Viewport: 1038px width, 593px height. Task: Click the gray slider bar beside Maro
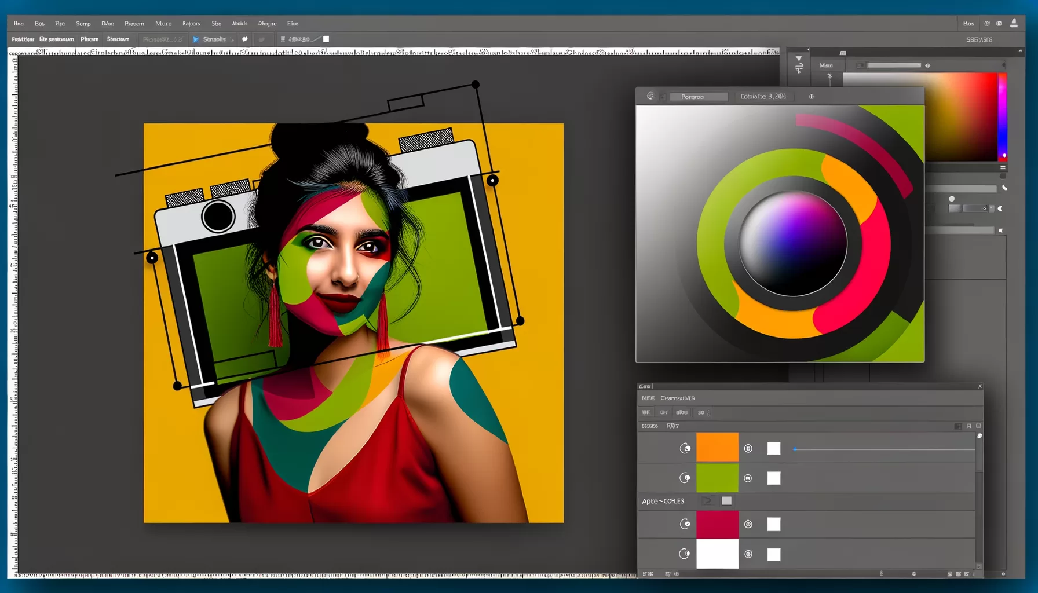[x=894, y=65]
